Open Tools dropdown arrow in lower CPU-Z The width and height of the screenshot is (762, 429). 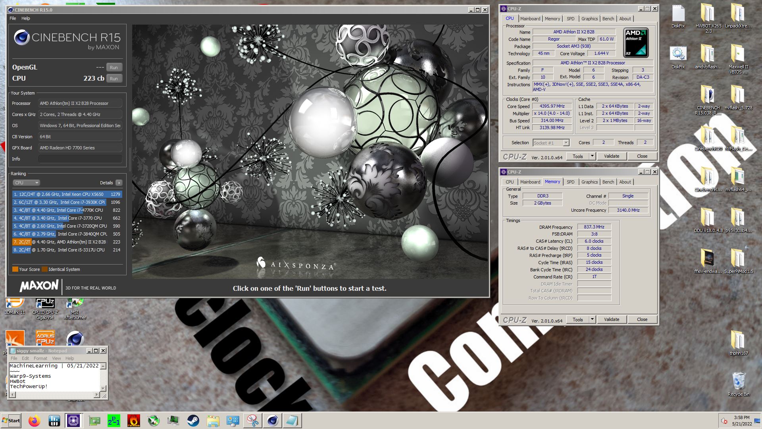coord(592,319)
